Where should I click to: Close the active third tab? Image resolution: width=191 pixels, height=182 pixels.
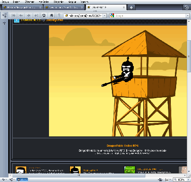[x=124, y=7]
